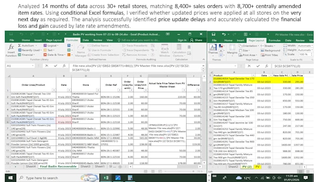Viewport: 323px width, 182px height.
Task: Click Excel icon on taskbar
Action: [106, 178]
